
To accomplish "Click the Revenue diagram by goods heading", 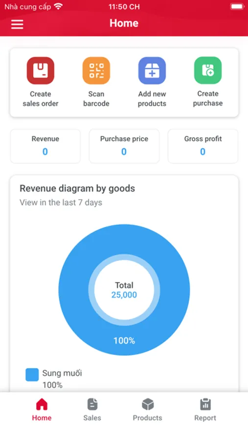I will pyautogui.click(x=77, y=188).
